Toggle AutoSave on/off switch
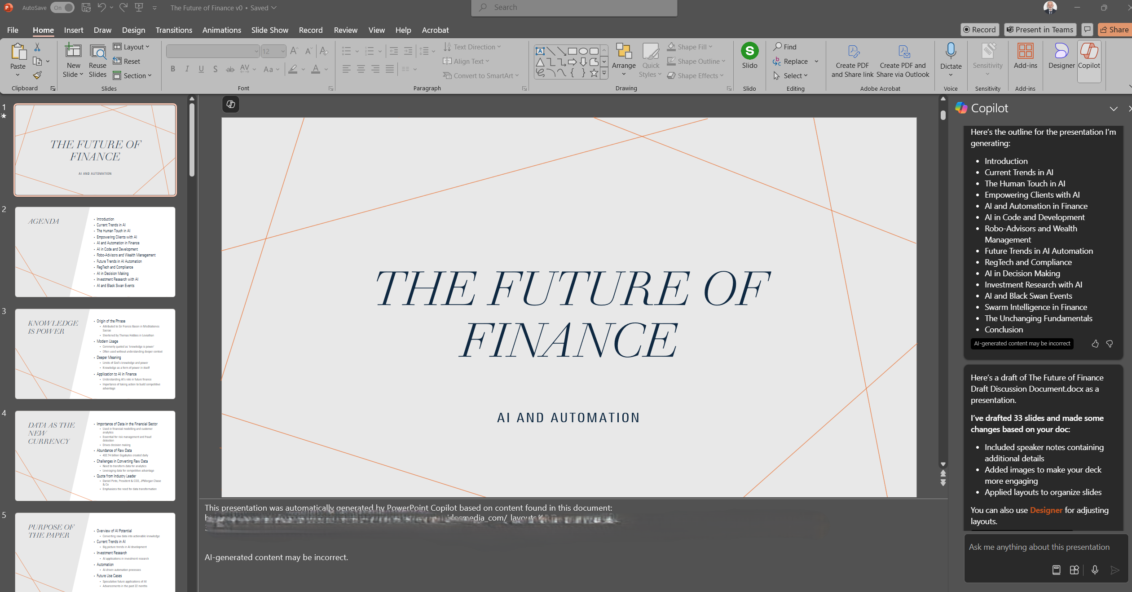Viewport: 1132px width, 592px height. 62,8
